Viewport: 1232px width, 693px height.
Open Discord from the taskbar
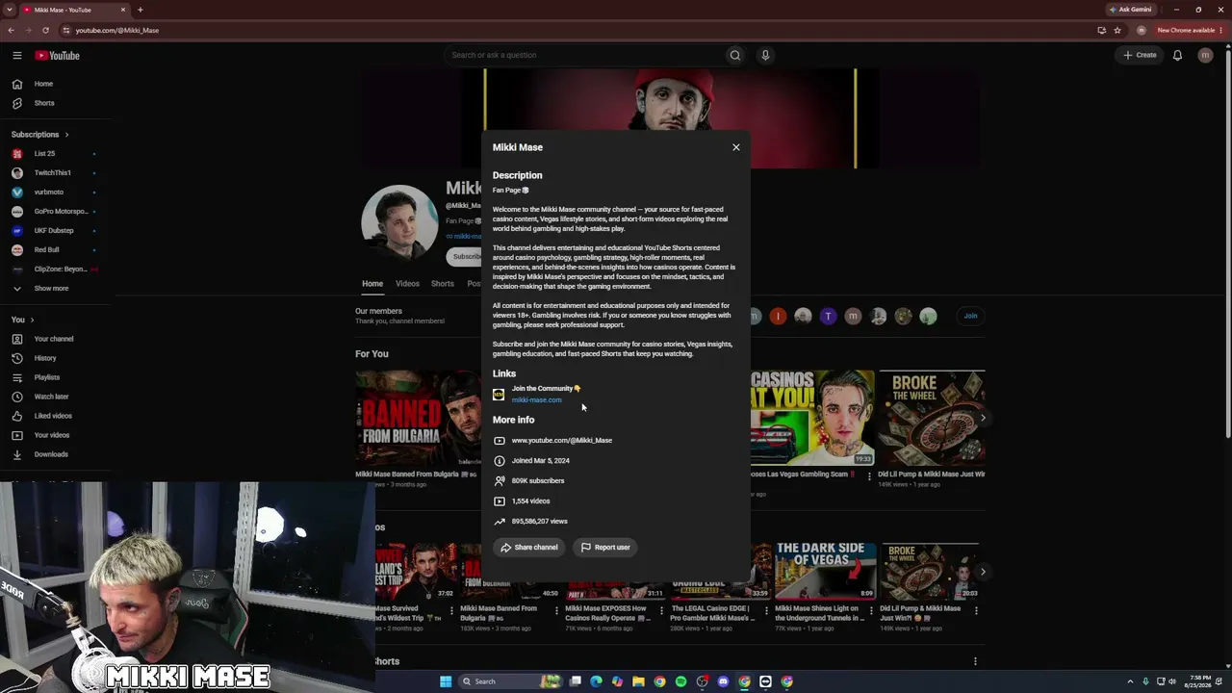click(x=723, y=681)
